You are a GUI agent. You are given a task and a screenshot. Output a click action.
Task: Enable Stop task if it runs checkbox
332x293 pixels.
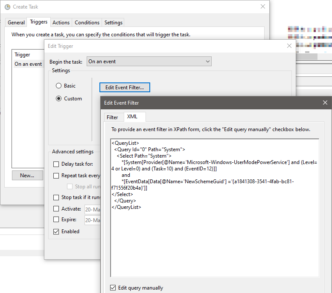click(56, 197)
